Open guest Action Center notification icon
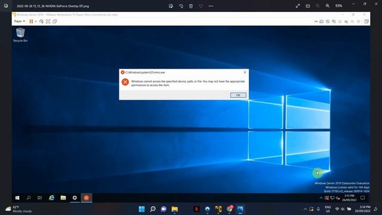This screenshot has height=215, width=382. click(x=362, y=198)
